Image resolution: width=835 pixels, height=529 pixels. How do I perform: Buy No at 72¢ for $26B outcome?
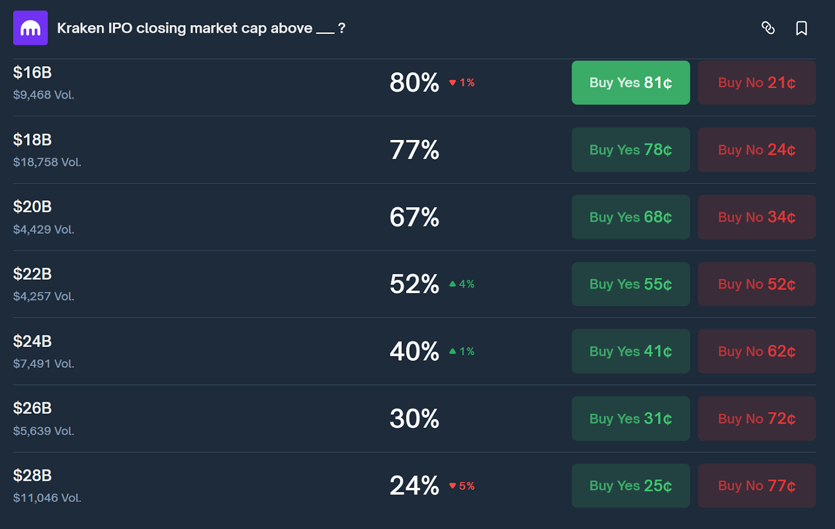click(x=756, y=418)
